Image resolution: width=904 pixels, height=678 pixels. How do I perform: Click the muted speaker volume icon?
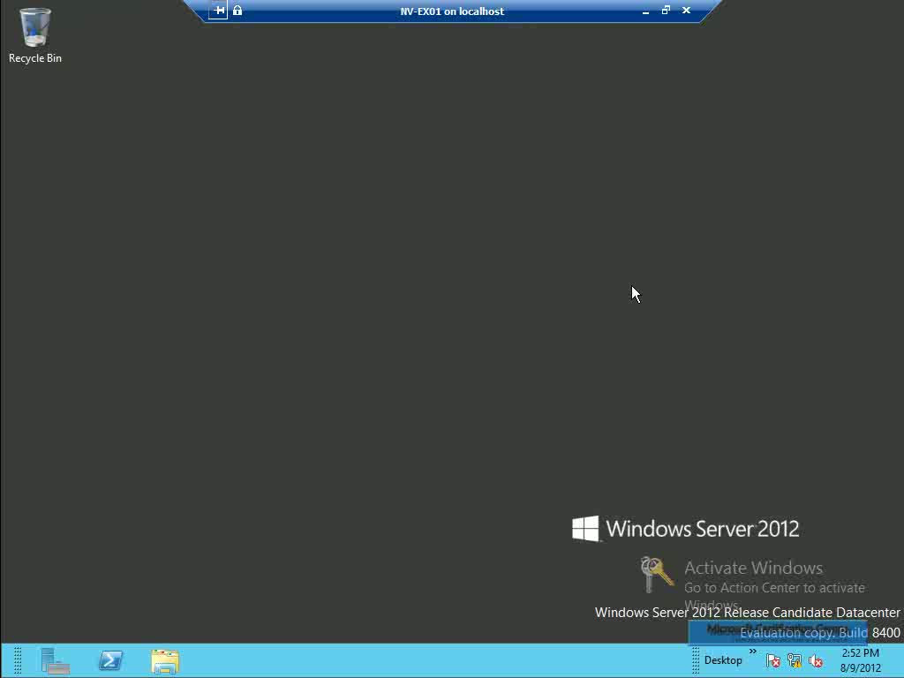click(815, 660)
